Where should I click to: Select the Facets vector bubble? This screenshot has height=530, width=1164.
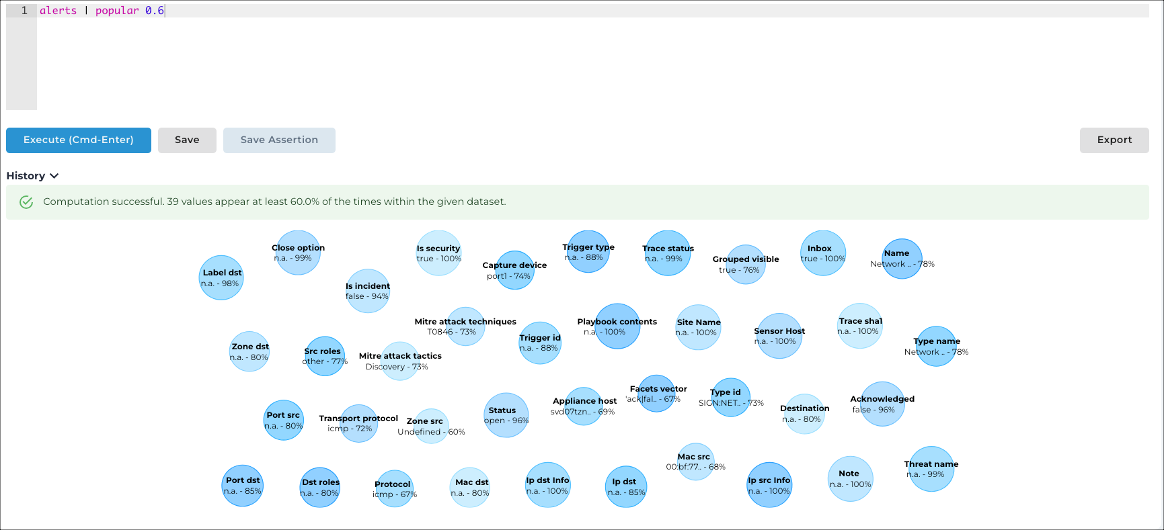click(657, 394)
